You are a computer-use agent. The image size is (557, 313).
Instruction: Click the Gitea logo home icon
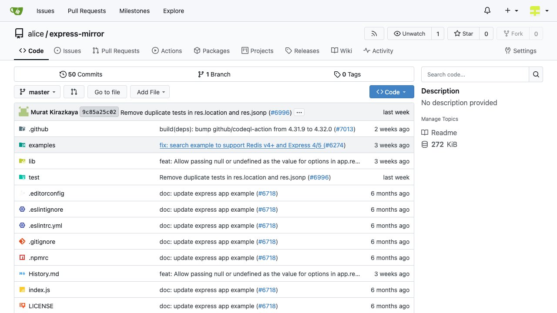17,11
